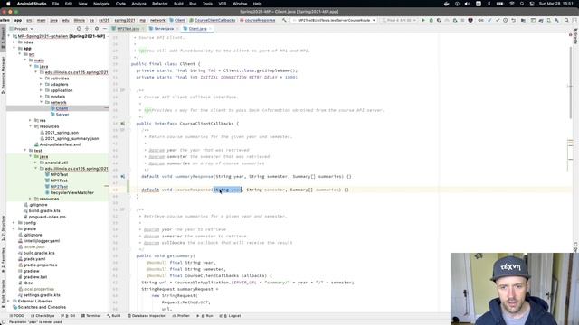Click Expand All icon in Project panel header

coord(87,28)
